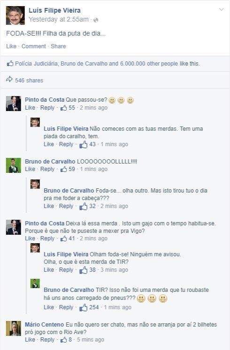The image size is (230, 350).
Task: Click the thumbs-up icon beside Polícia Judiciária
Action: (x=10, y=63)
